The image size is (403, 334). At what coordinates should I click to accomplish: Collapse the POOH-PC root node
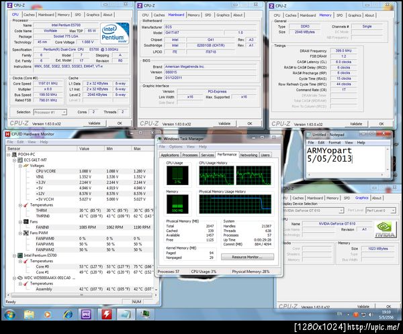click(9, 154)
